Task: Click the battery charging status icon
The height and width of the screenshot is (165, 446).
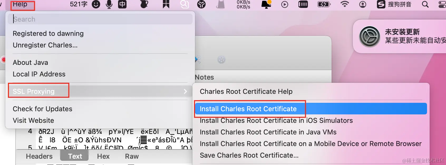Action: [324, 4]
